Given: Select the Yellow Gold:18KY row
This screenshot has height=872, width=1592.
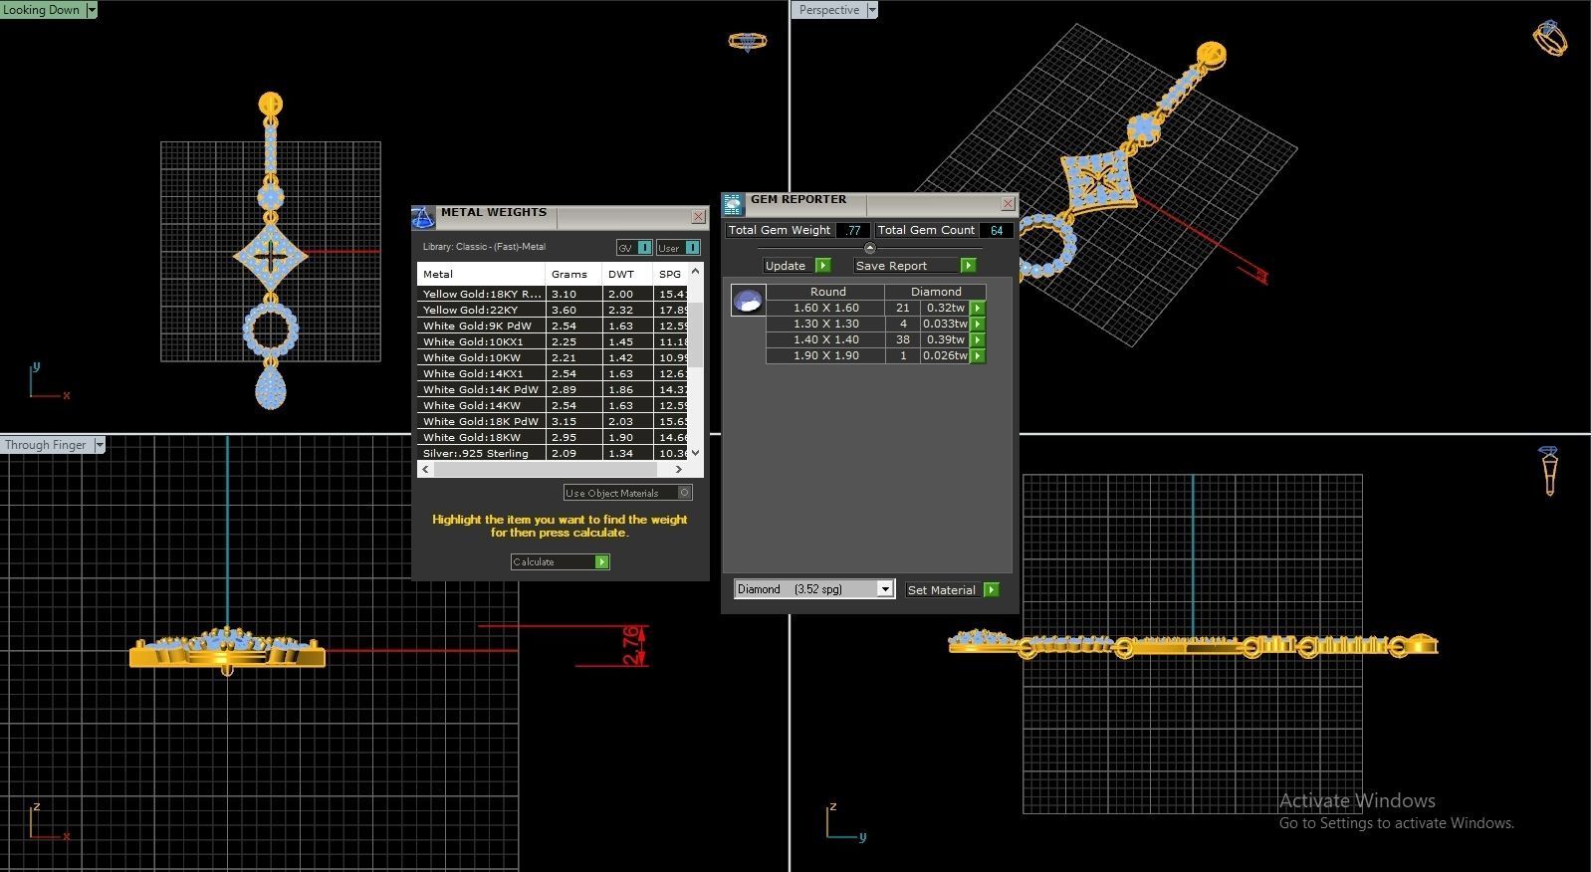Looking at the screenshot, I should (x=554, y=294).
